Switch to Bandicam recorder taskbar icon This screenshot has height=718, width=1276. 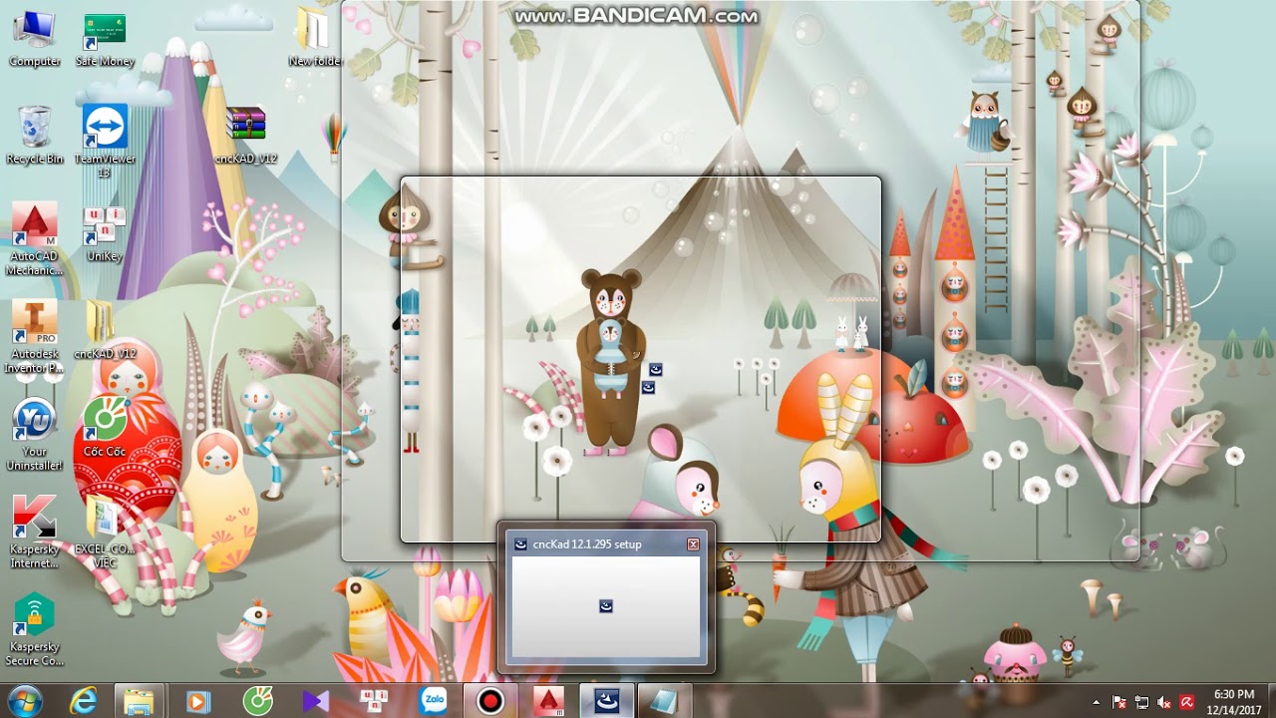click(x=490, y=701)
